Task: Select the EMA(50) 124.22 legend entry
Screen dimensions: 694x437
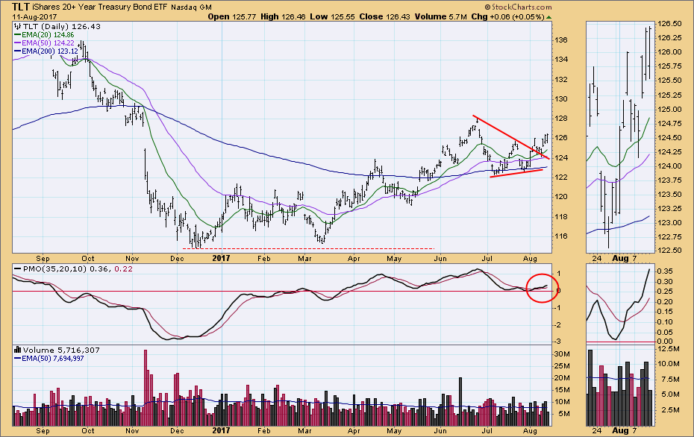Action: tap(48, 43)
